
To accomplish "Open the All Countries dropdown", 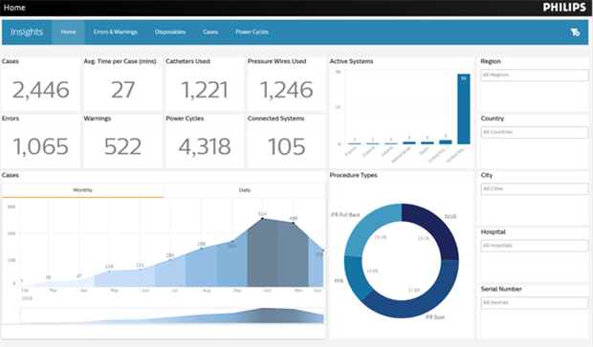I will pyautogui.click(x=535, y=132).
